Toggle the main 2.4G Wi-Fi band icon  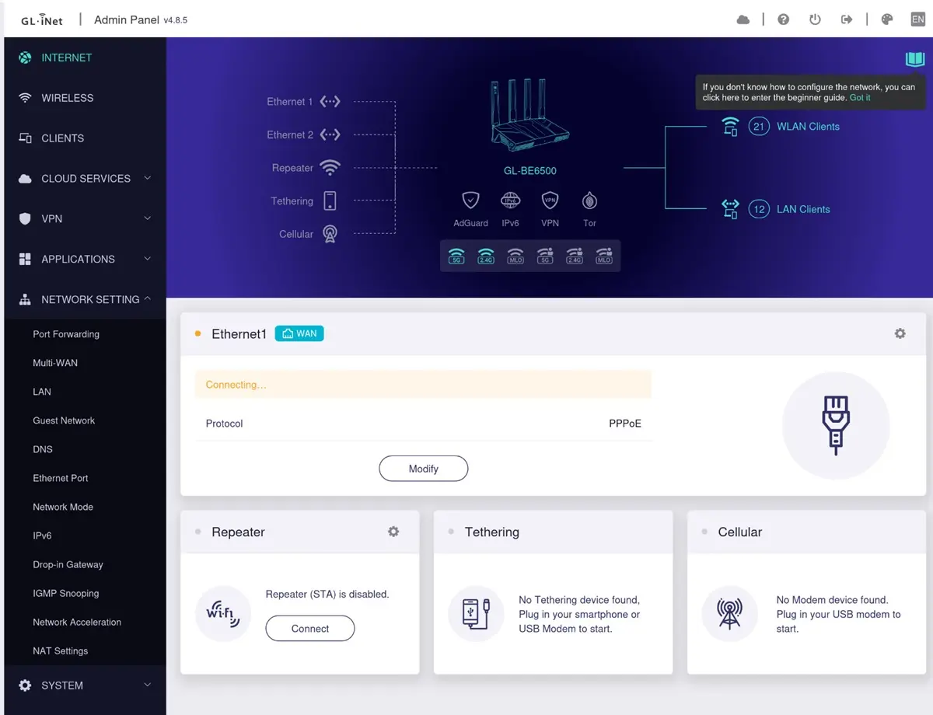[x=486, y=254]
